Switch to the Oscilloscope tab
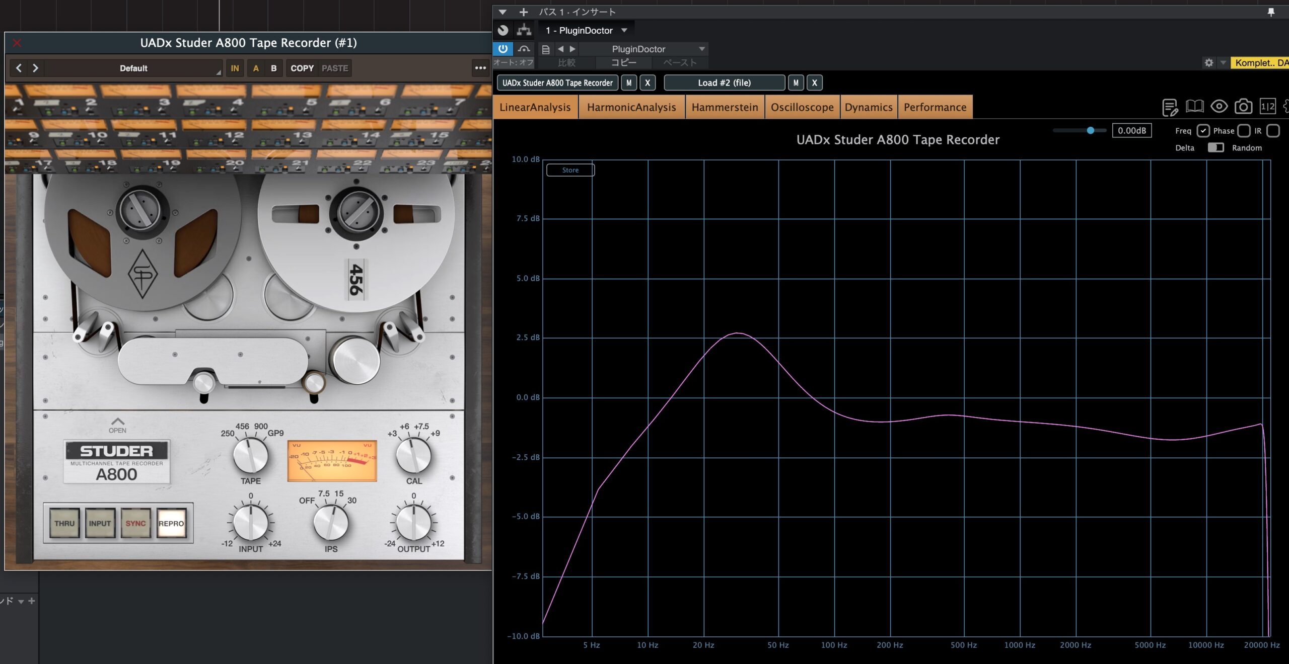The image size is (1289, 664). pos(802,107)
